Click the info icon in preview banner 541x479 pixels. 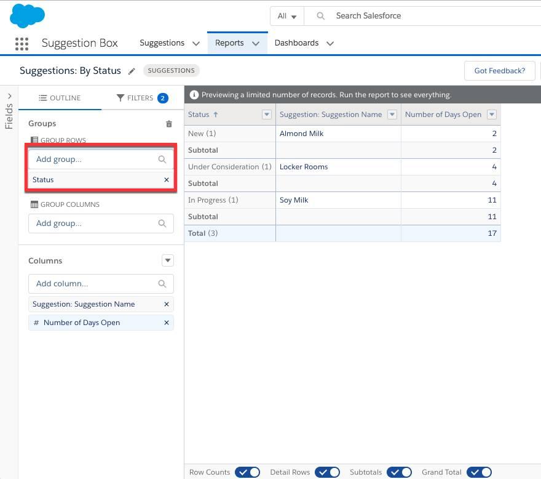click(x=194, y=95)
